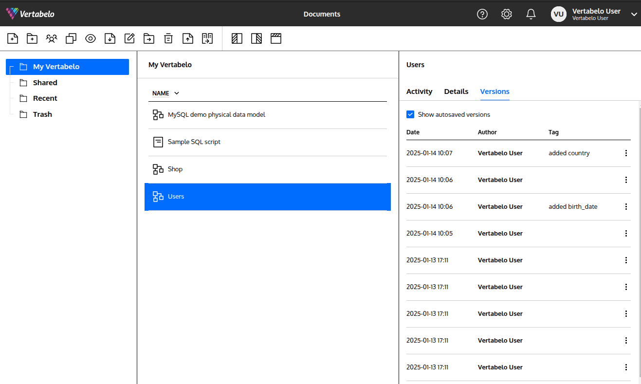Expand the Vertabelo User account dropdown
Screen dimensions: 641x384
[x=634, y=14]
